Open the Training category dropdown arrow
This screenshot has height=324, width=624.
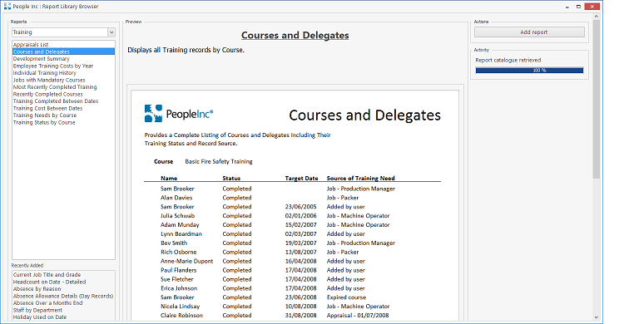click(111, 32)
